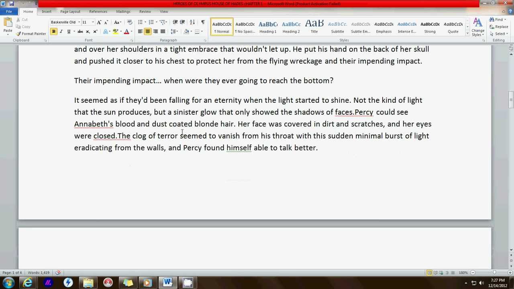Open Text Effects icon

pyautogui.click(x=106, y=31)
